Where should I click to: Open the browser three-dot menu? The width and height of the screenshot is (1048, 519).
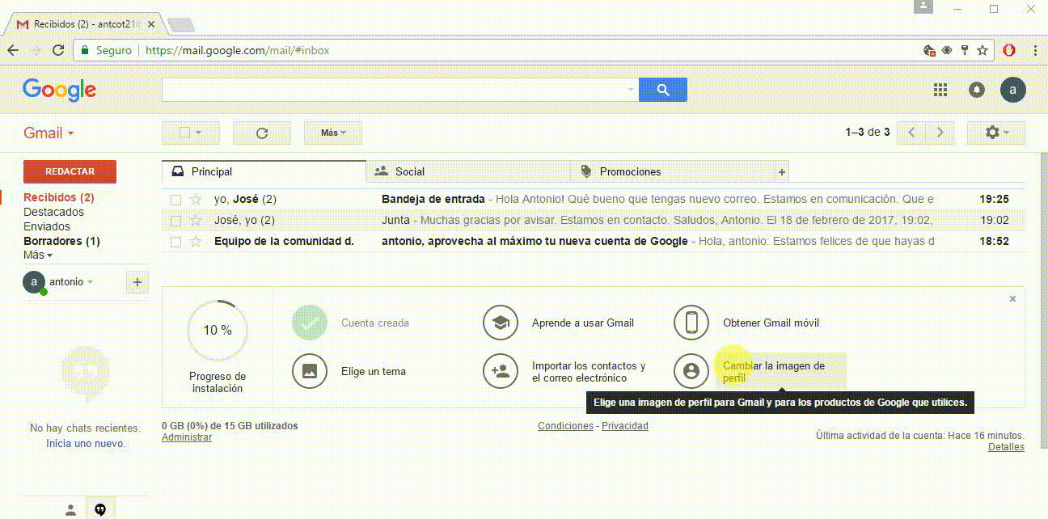pyautogui.click(x=1036, y=50)
